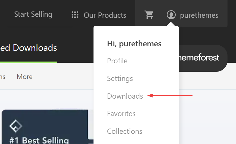
Task: Switch to the green-underlined Downloads tab
Action: (x=28, y=48)
